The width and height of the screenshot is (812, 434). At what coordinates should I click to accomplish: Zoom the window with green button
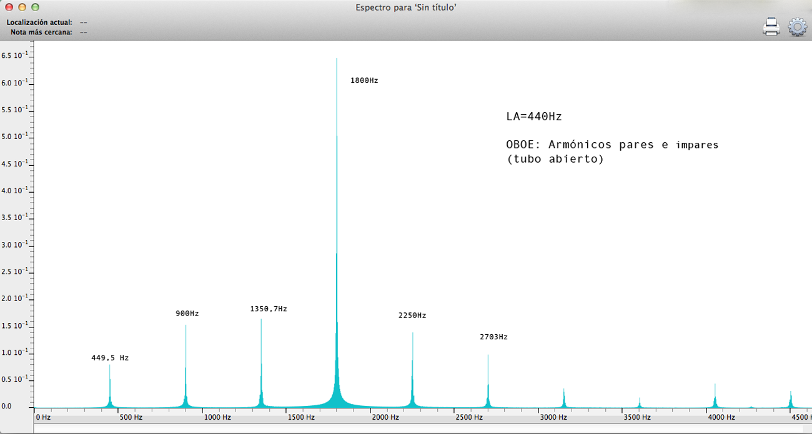(x=35, y=7)
